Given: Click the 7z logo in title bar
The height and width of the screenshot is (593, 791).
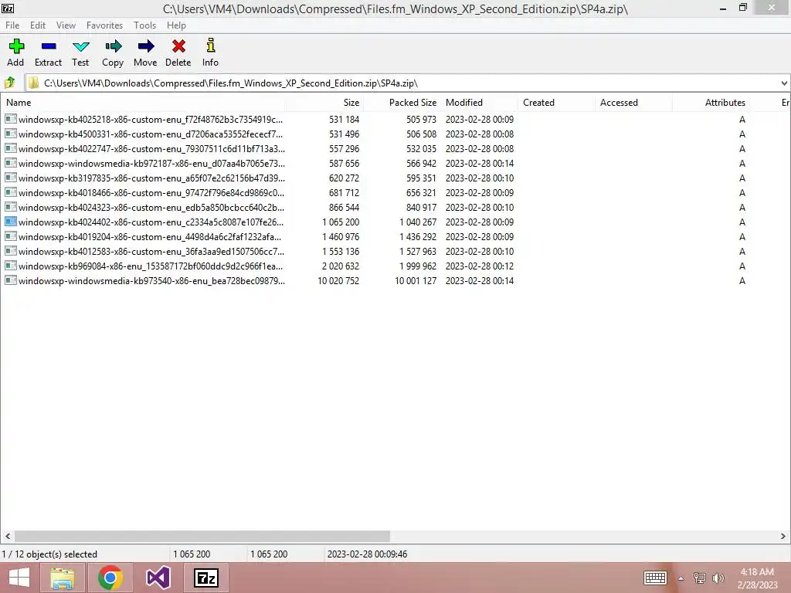Looking at the screenshot, I should [x=8, y=8].
